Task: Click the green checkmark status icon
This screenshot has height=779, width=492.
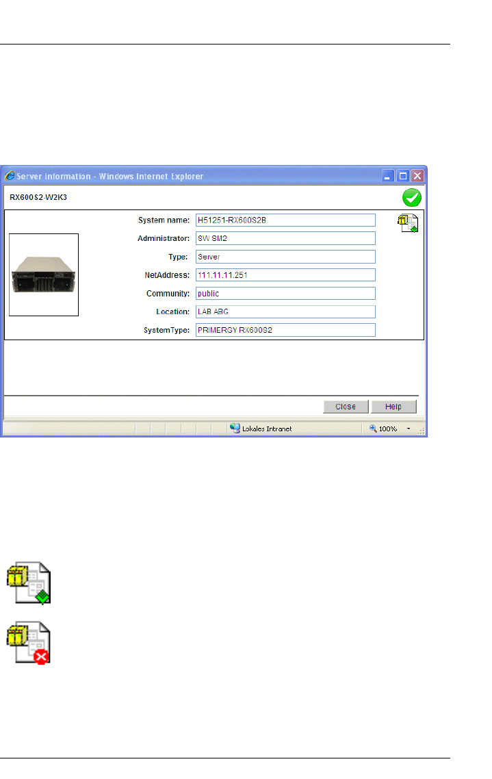Action: click(x=411, y=198)
